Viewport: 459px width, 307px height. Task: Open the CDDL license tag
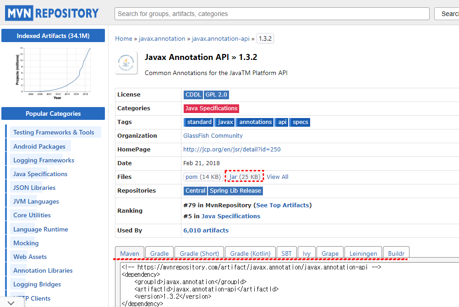(193, 95)
